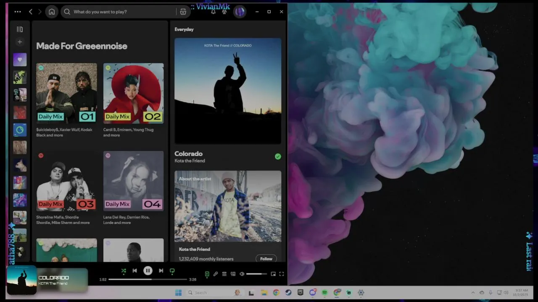The image size is (538, 302).
Task: Toggle the Now Playing view
Action: [207, 274]
